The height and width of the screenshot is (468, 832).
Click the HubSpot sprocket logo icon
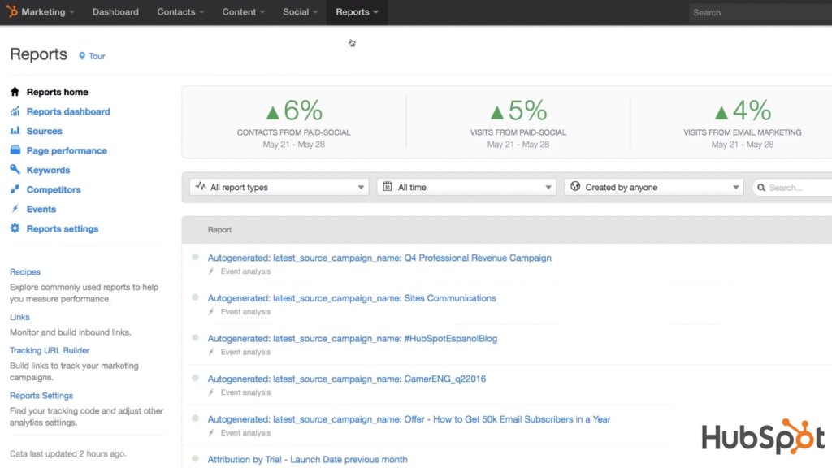(12, 12)
